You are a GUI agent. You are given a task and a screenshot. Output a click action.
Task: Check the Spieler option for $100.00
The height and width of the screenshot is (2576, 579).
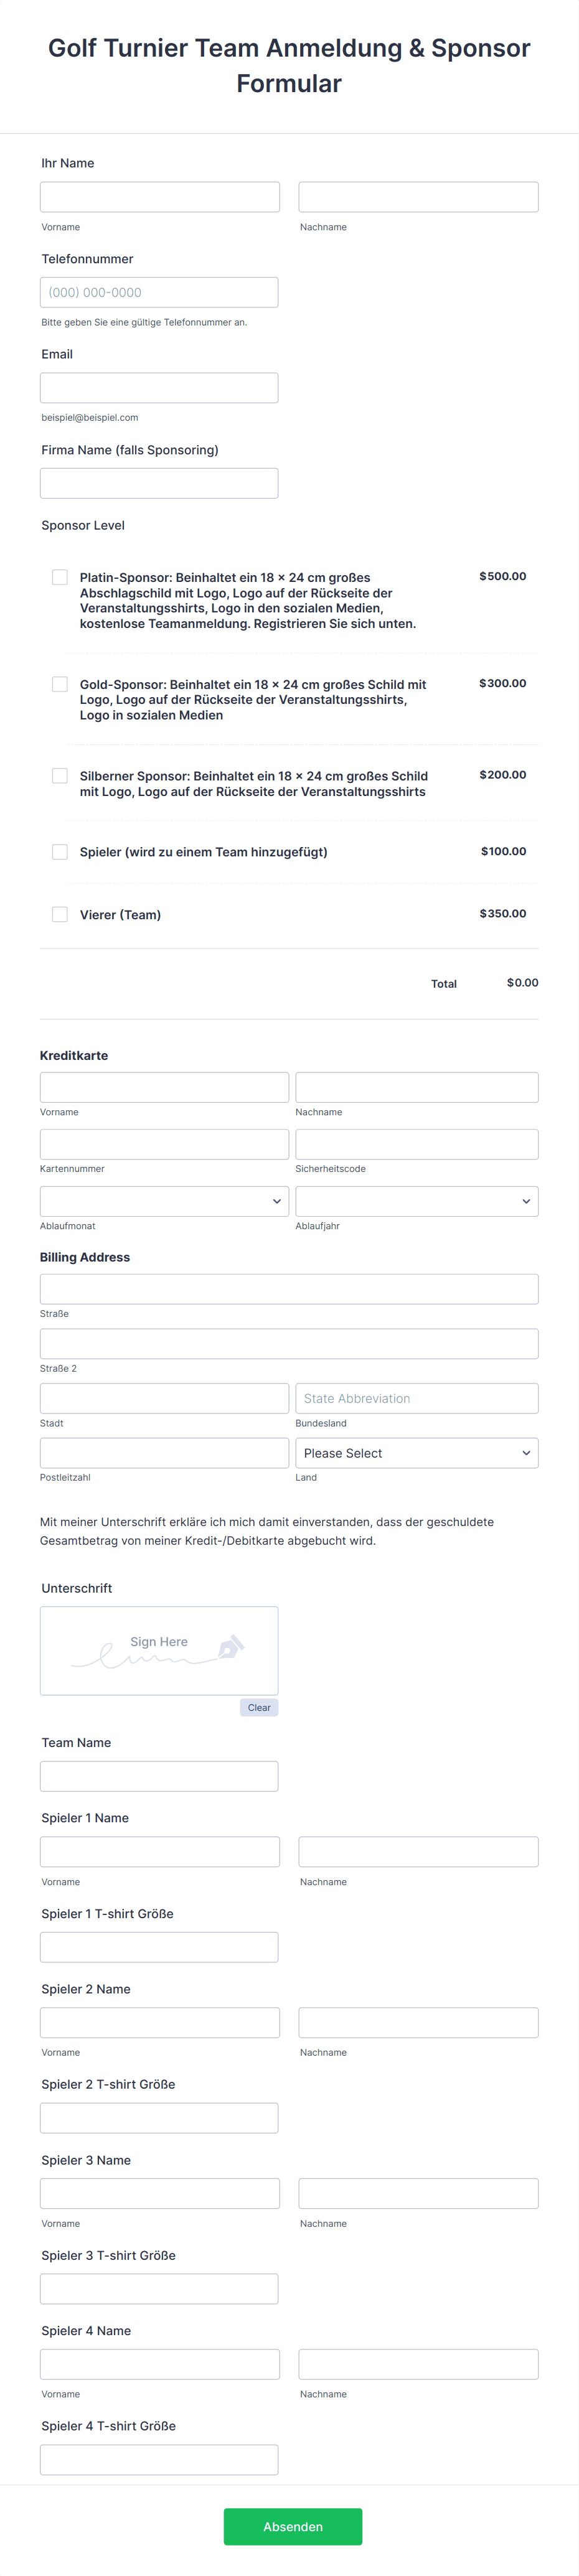[60, 851]
